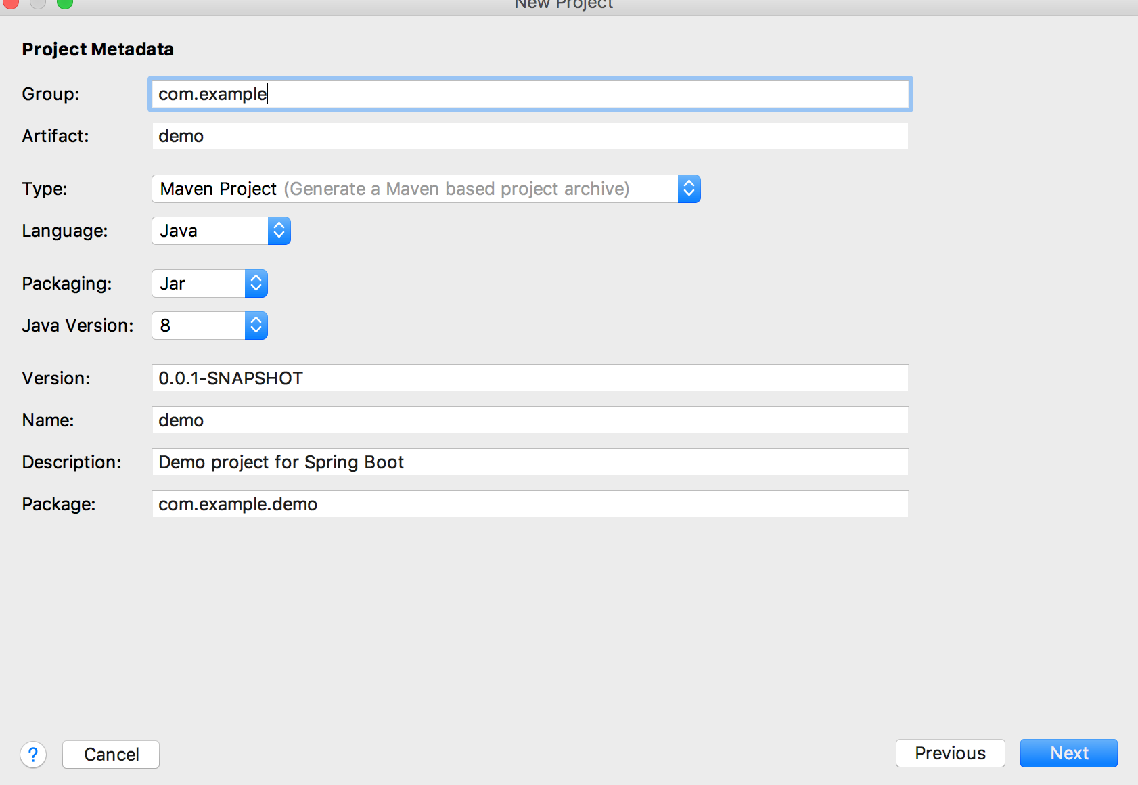
Task: Go back with the Previous button
Action: click(950, 753)
